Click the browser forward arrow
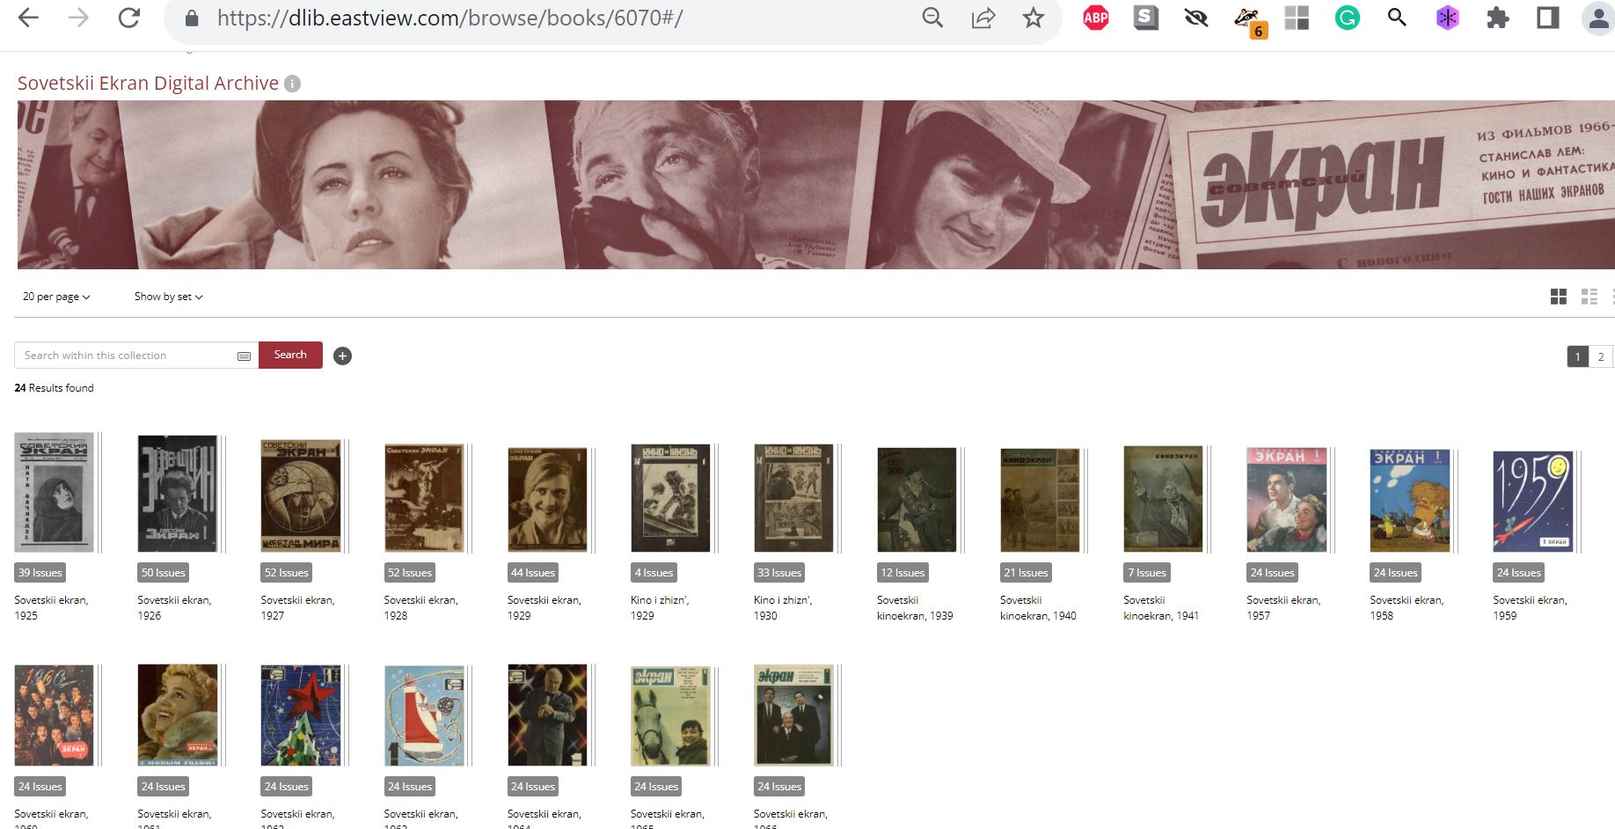Image resolution: width=1615 pixels, height=829 pixels. click(78, 18)
